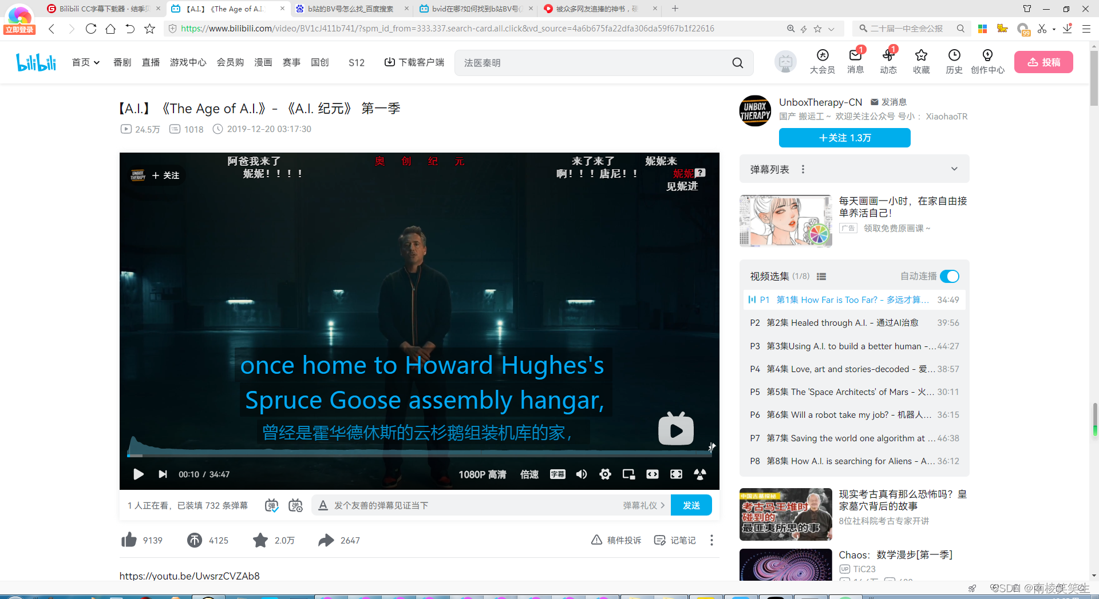Favorite the video with the star

[260, 540]
